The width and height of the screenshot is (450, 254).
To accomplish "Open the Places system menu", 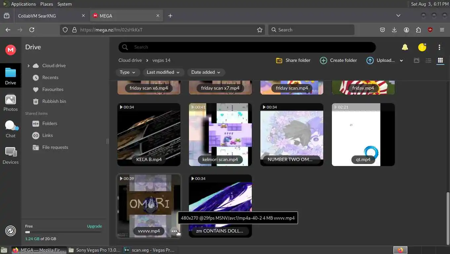I will 47,4.
